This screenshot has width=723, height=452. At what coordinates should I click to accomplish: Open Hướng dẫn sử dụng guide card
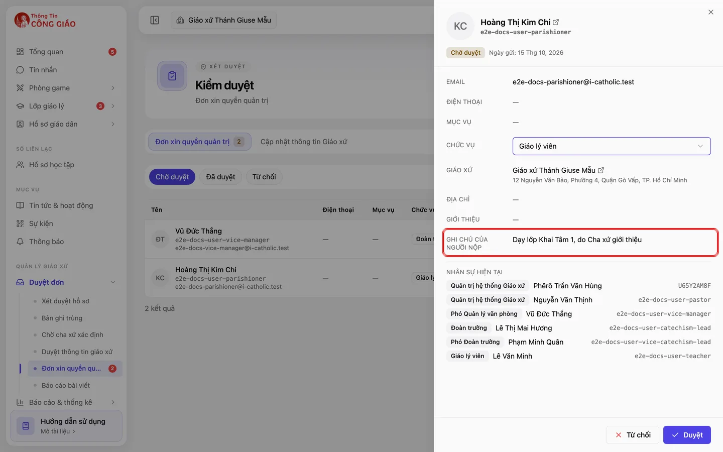coord(66,426)
